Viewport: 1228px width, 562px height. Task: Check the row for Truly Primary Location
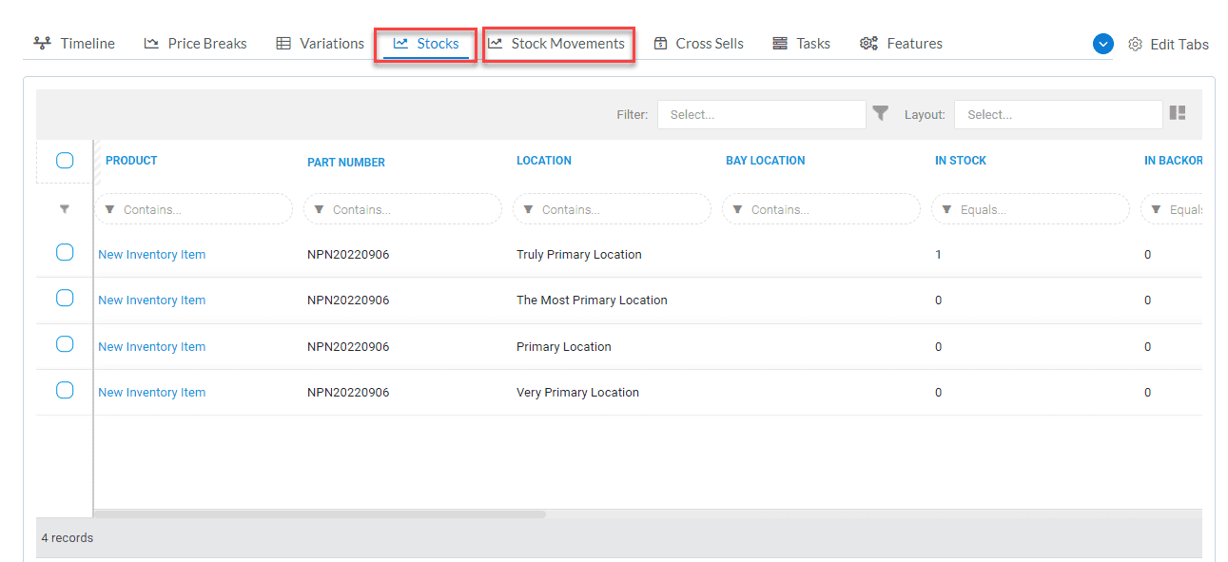pos(65,252)
